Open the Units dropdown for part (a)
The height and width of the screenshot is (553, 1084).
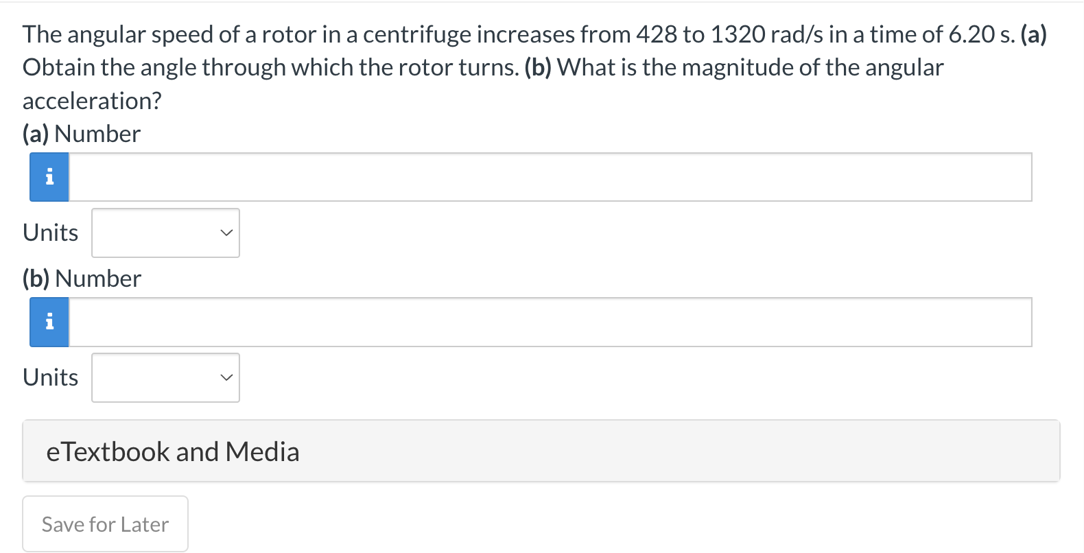tap(165, 233)
